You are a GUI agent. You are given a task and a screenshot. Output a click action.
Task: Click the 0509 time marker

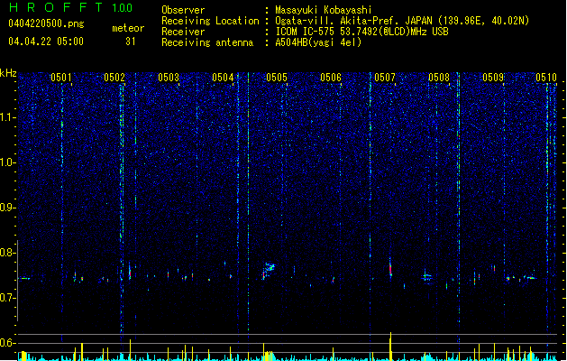[493, 78]
